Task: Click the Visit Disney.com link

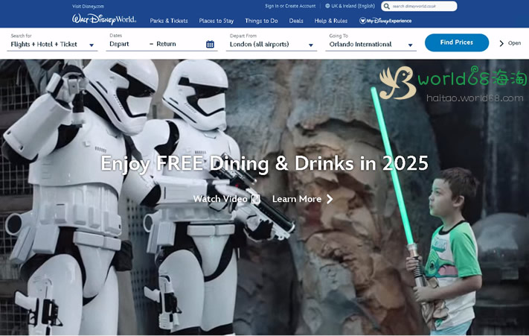Action: point(88,7)
